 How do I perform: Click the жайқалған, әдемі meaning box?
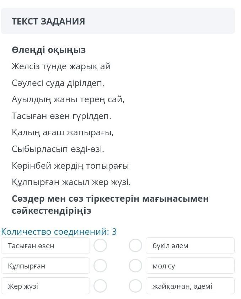[x=190, y=286]
